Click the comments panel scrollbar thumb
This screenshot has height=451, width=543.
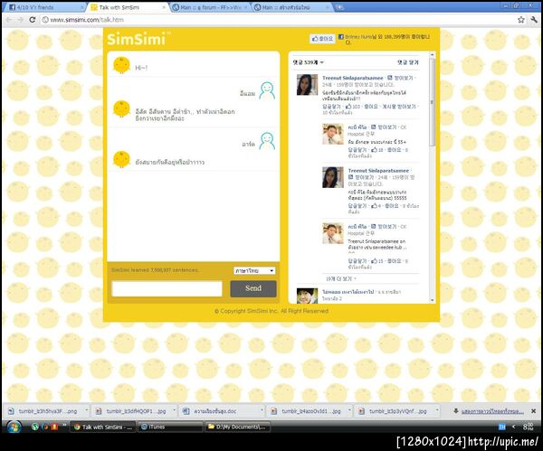pos(432,102)
